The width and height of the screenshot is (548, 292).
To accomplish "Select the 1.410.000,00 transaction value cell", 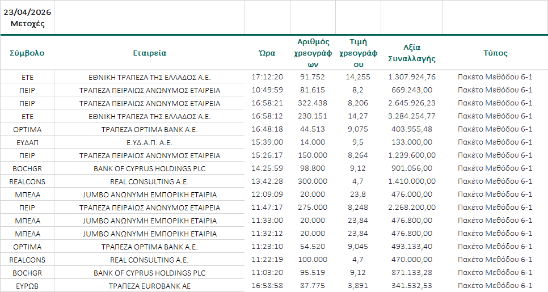I will [x=411, y=181].
